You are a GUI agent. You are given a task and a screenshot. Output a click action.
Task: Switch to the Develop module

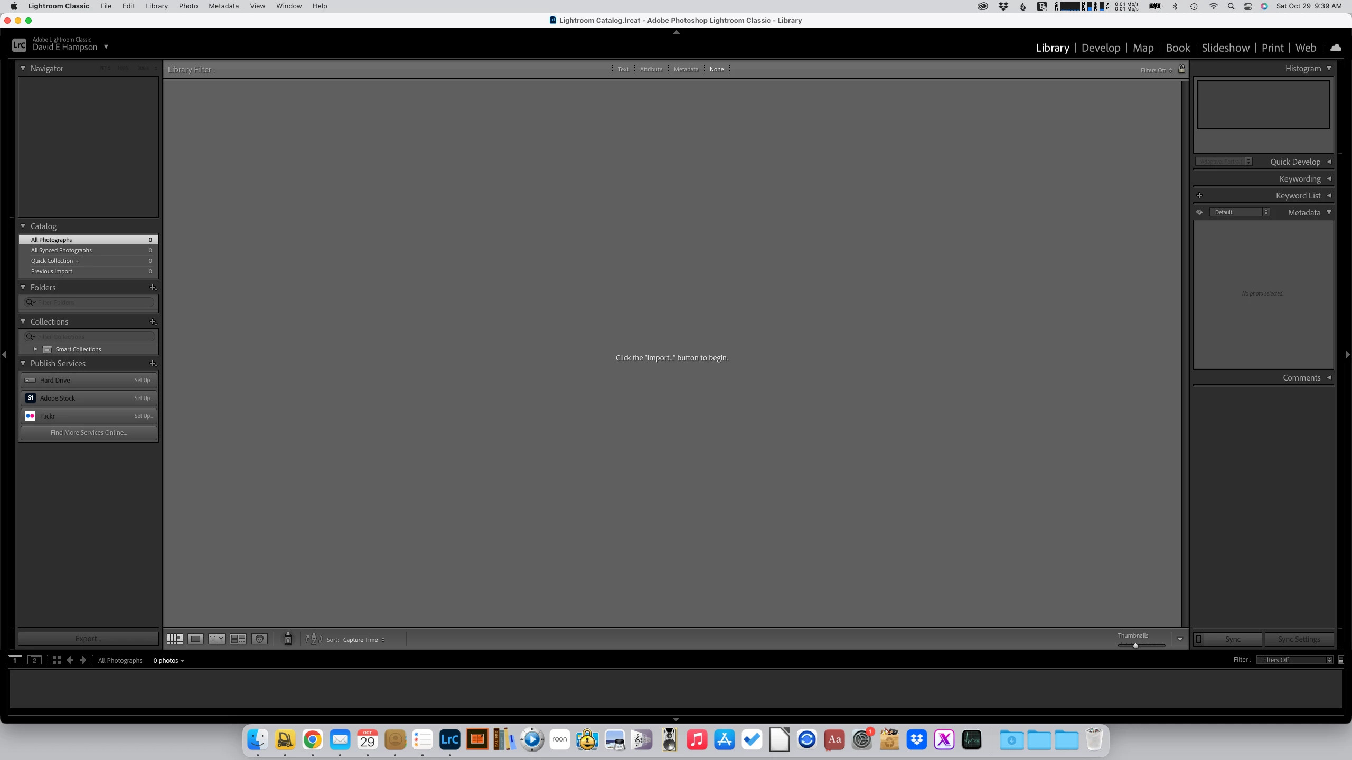point(1101,48)
